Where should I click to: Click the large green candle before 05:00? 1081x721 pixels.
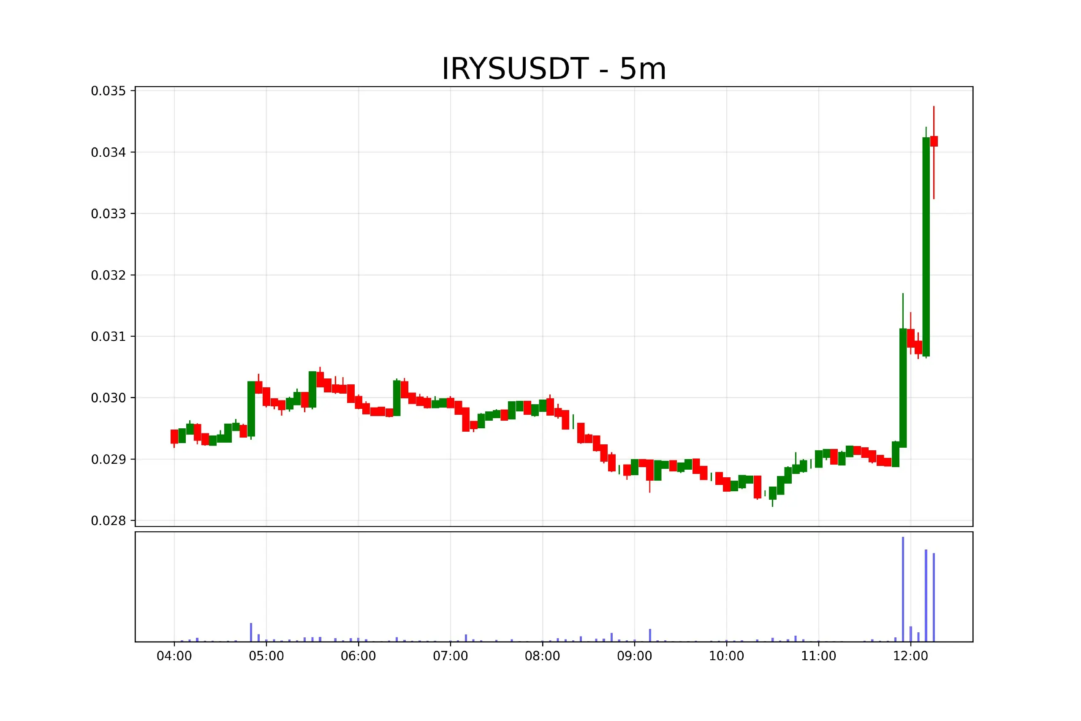click(251, 408)
